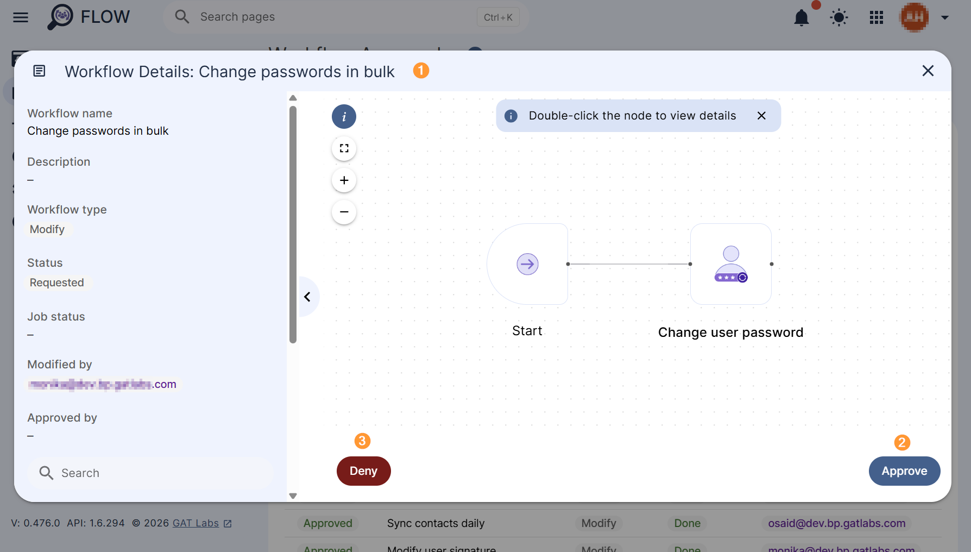Click the Change passwords in bulk name value
This screenshot has height=552, width=971.
[98, 131]
